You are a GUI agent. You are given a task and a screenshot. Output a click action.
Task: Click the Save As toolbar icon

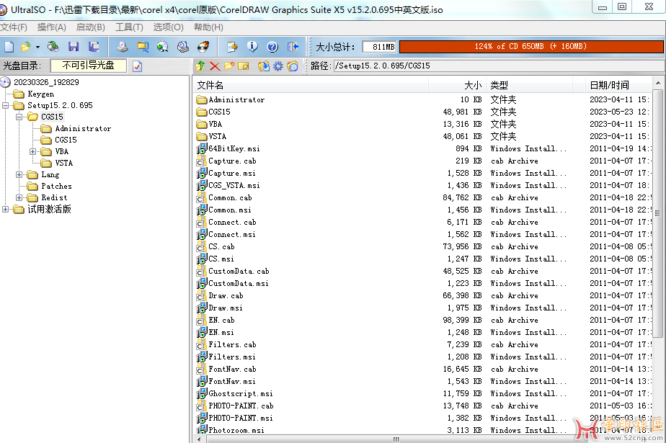(94, 47)
